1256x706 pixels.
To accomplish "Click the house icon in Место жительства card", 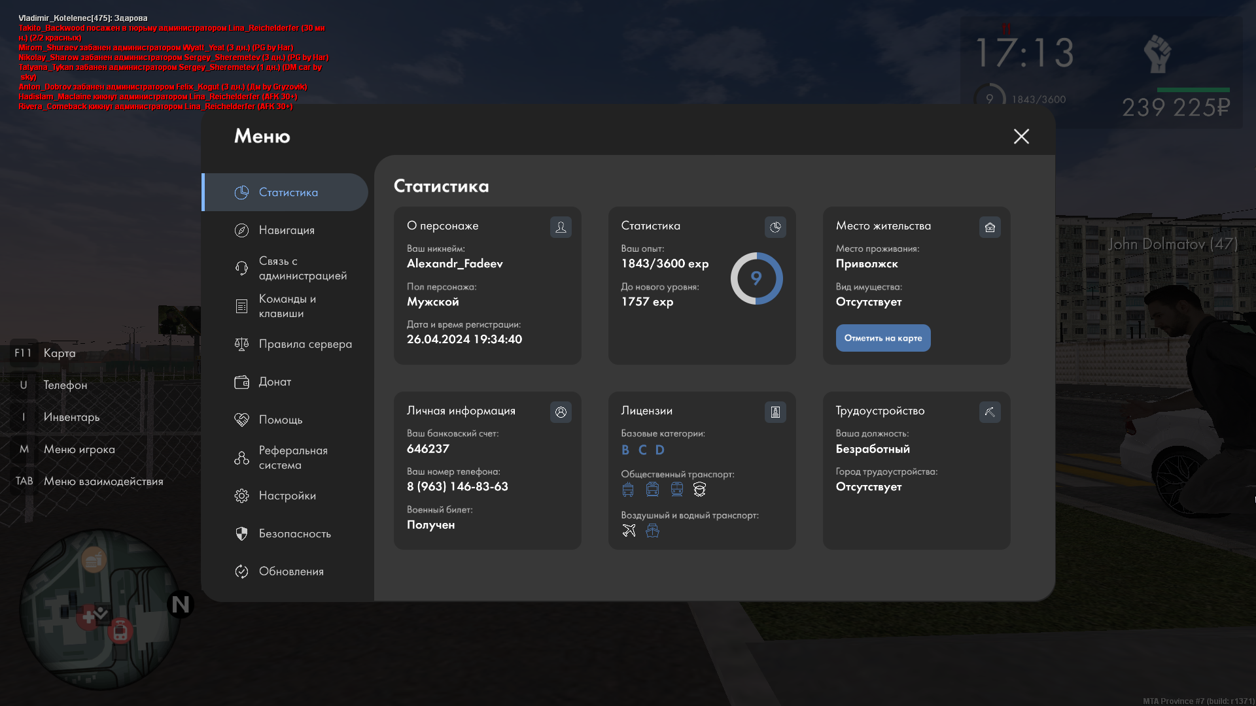I will coord(990,227).
